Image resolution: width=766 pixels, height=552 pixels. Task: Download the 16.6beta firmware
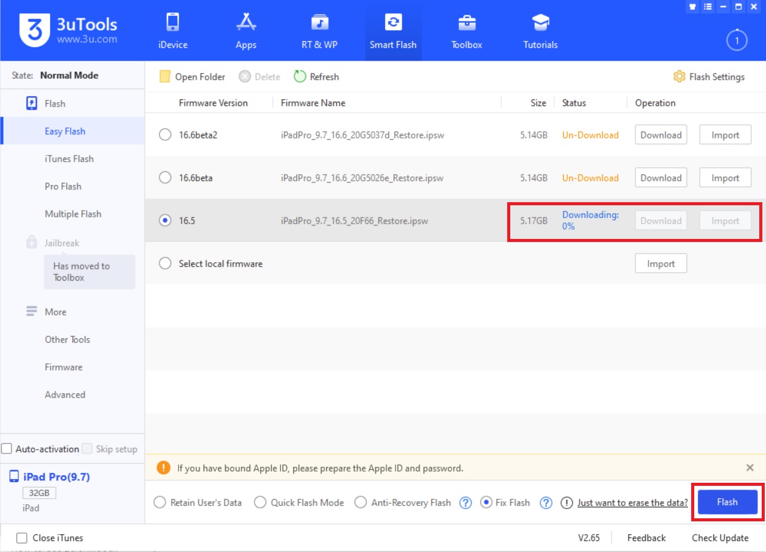661,178
